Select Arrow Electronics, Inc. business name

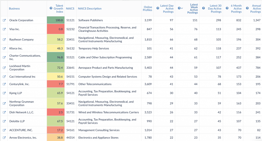23,138
